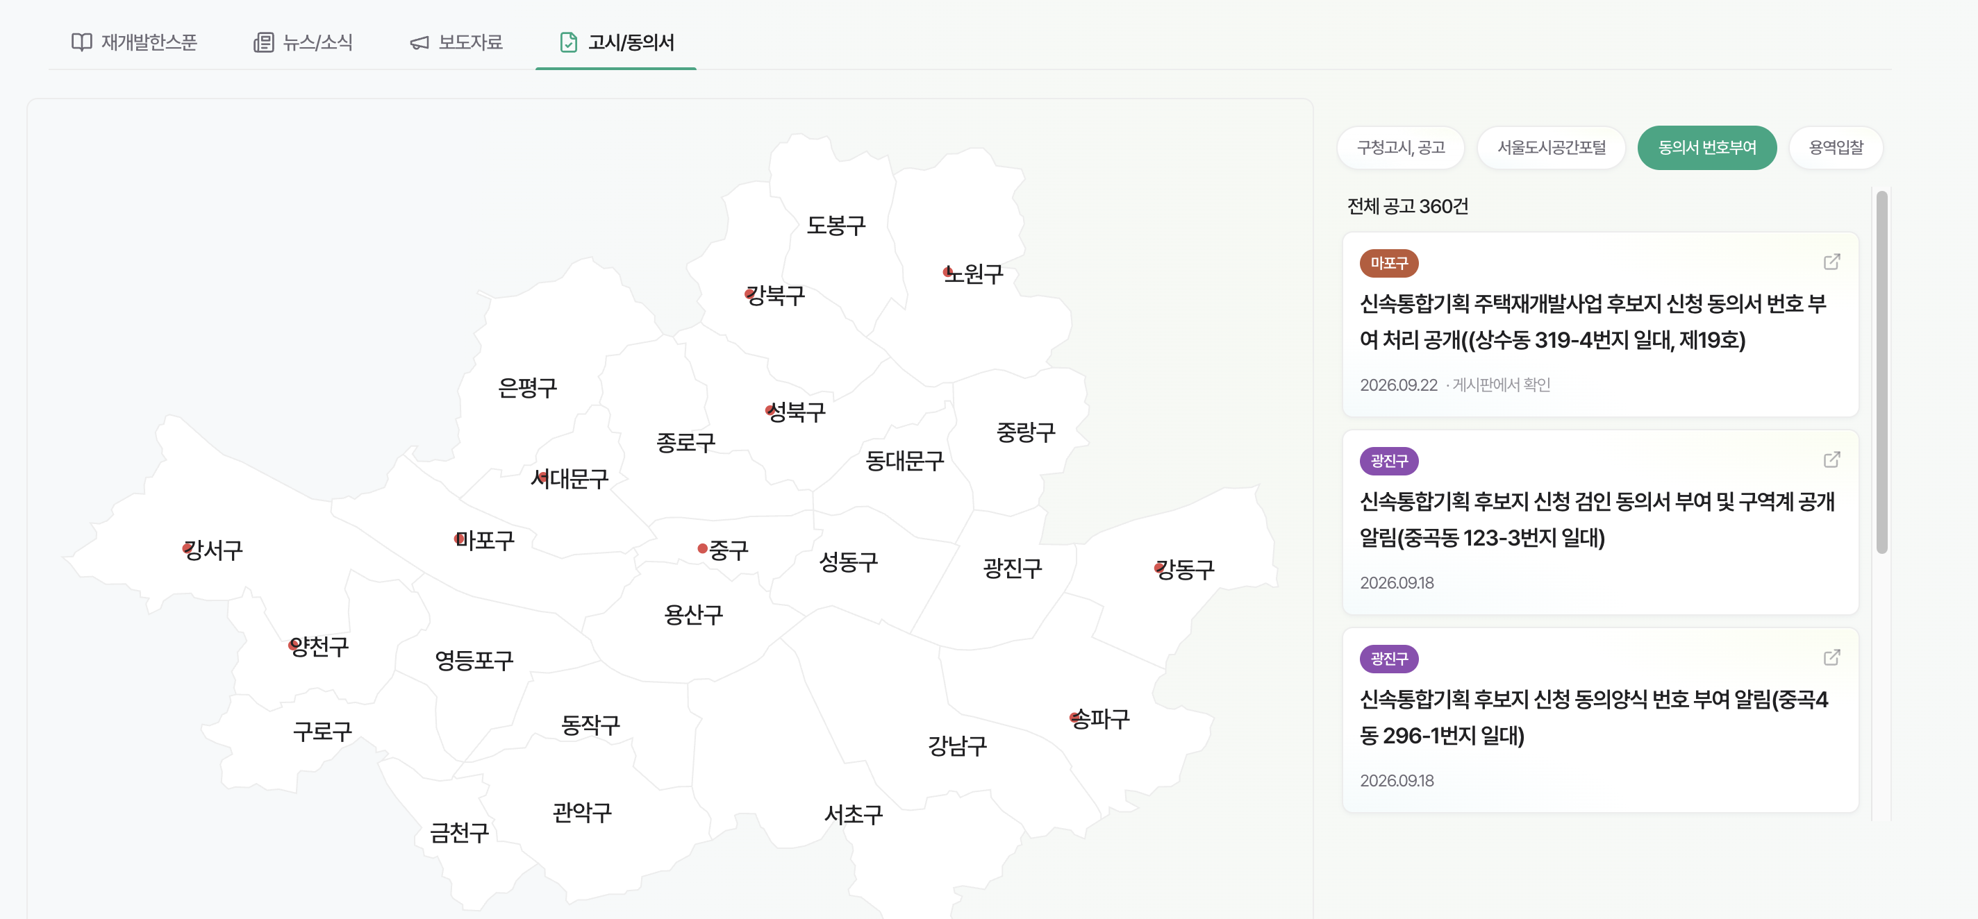Select 종로구 on the map

(x=685, y=442)
